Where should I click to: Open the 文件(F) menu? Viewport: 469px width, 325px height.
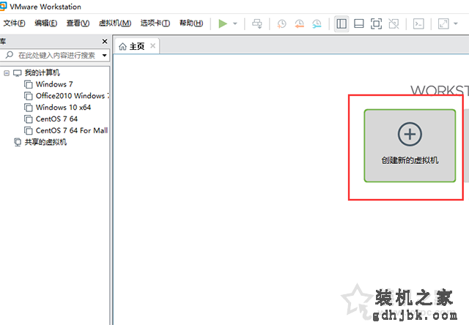point(14,23)
